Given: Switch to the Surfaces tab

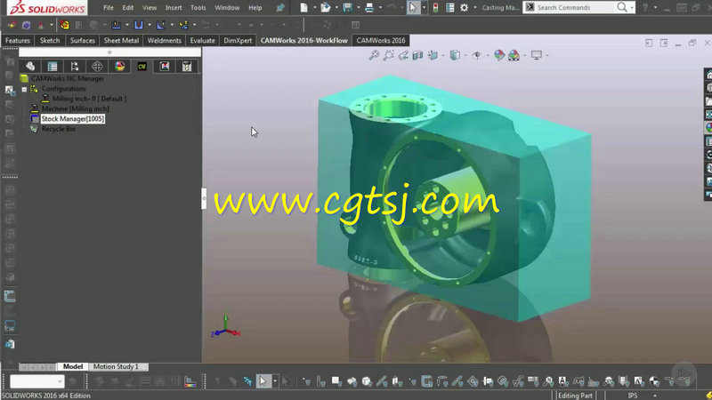Looking at the screenshot, I should coord(83,40).
